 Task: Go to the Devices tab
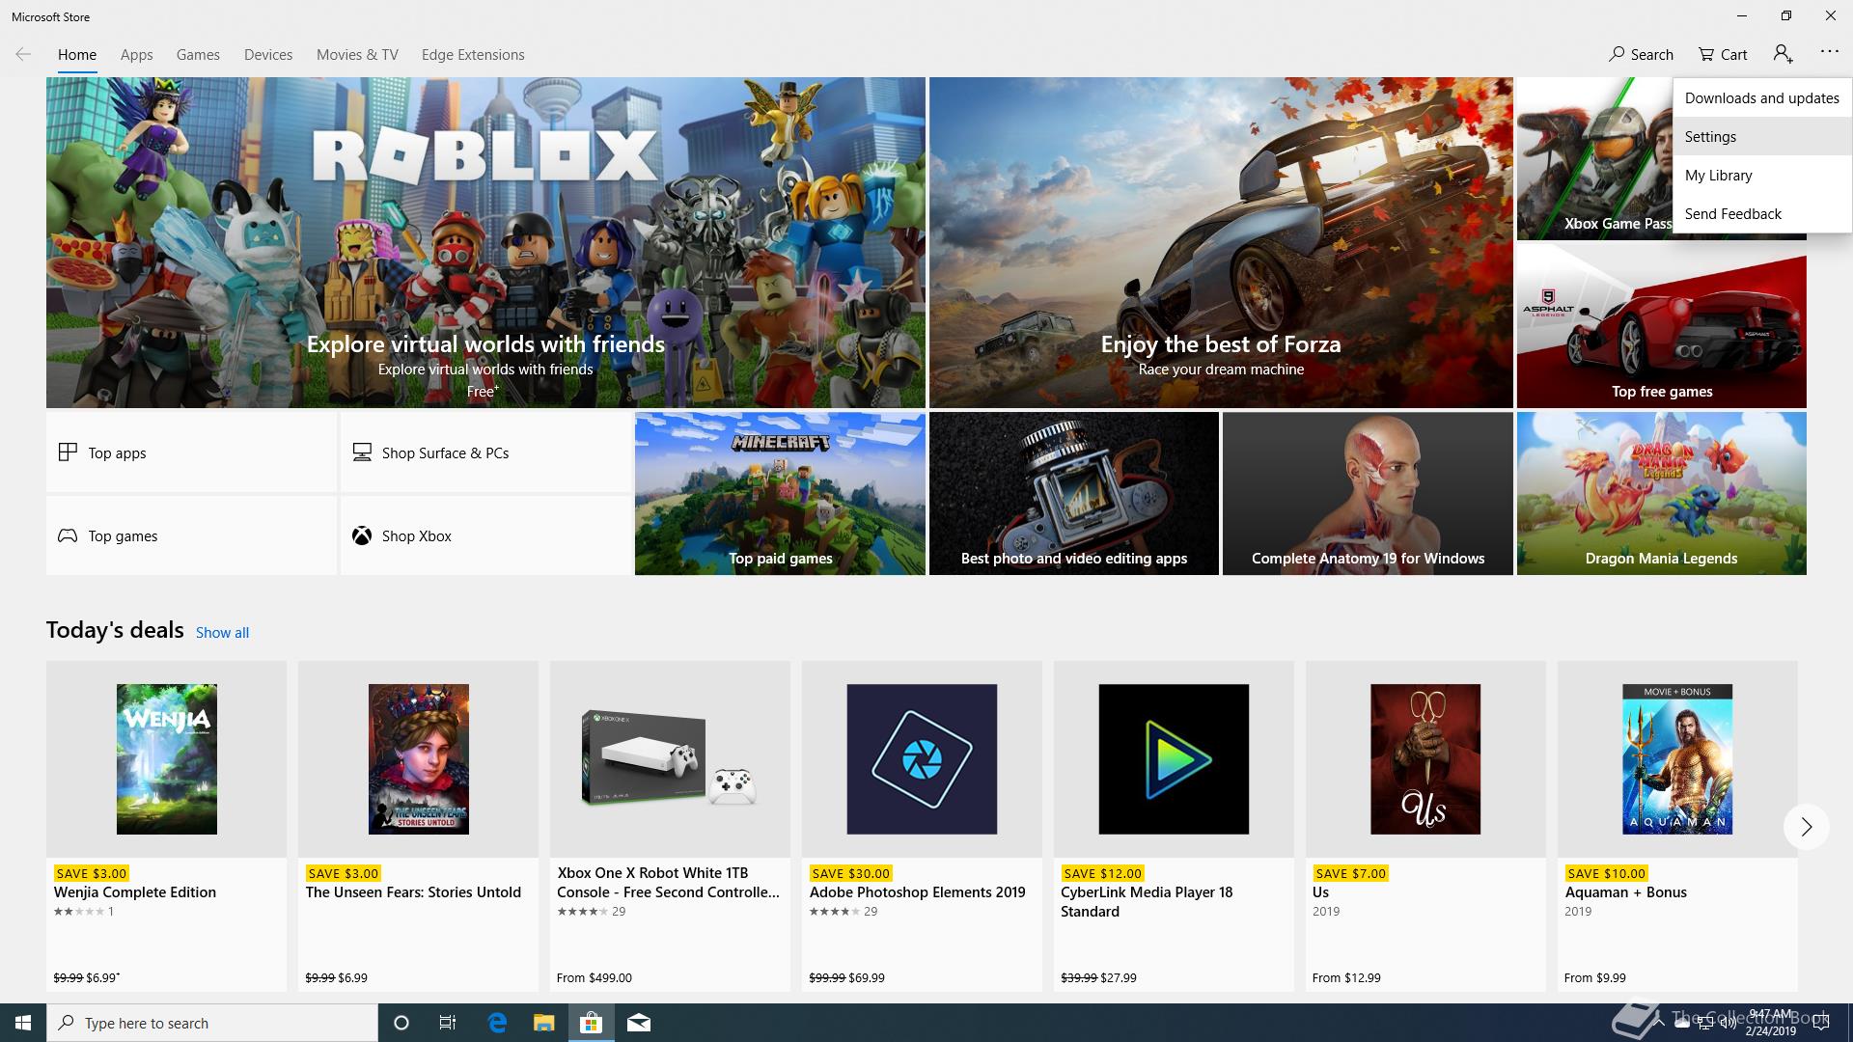tap(268, 55)
